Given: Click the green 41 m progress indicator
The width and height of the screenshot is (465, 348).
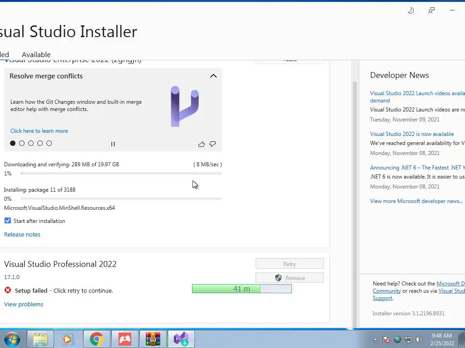Looking at the screenshot, I should coord(242,289).
